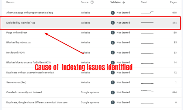Open the 'Server error (5xx)' reason
The width and height of the screenshot is (183, 110).
coord(16,83)
